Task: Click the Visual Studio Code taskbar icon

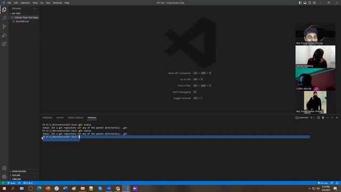Action: coord(126,188)
